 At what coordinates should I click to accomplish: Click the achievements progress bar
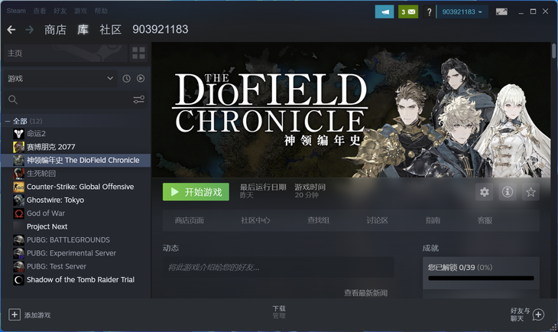(481, 278)
